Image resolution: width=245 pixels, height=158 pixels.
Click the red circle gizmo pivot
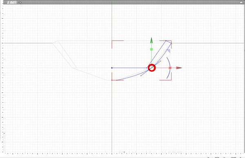pos(152,68)
